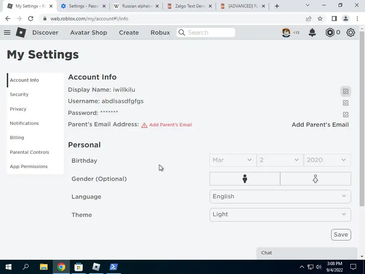The height and width of the screenshot is (274, 365).
Task: Open File Explorer from taskbar
Action: [x=43, y=267]
